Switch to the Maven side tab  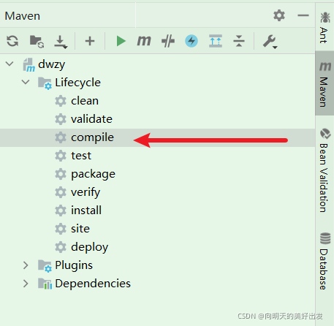(324, 83)
